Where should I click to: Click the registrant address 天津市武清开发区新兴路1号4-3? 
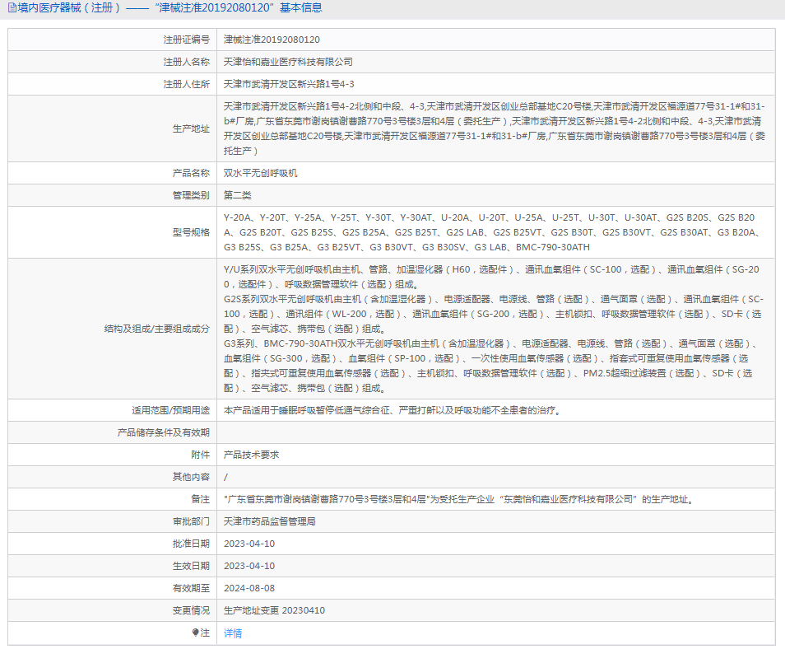[289, 84]
